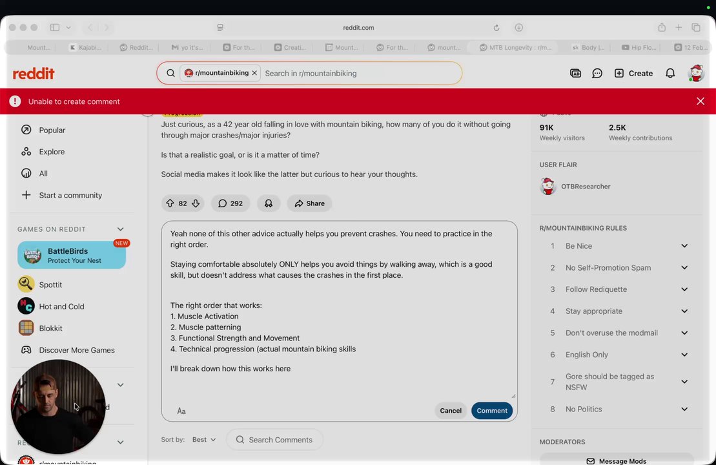
Task: Click inside the comment text box
Action: point(340,311)
